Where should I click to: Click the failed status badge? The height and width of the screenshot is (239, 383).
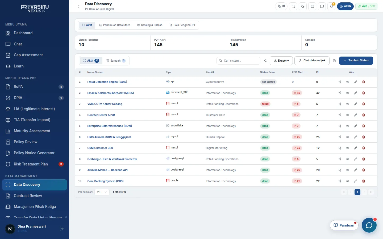265,104
